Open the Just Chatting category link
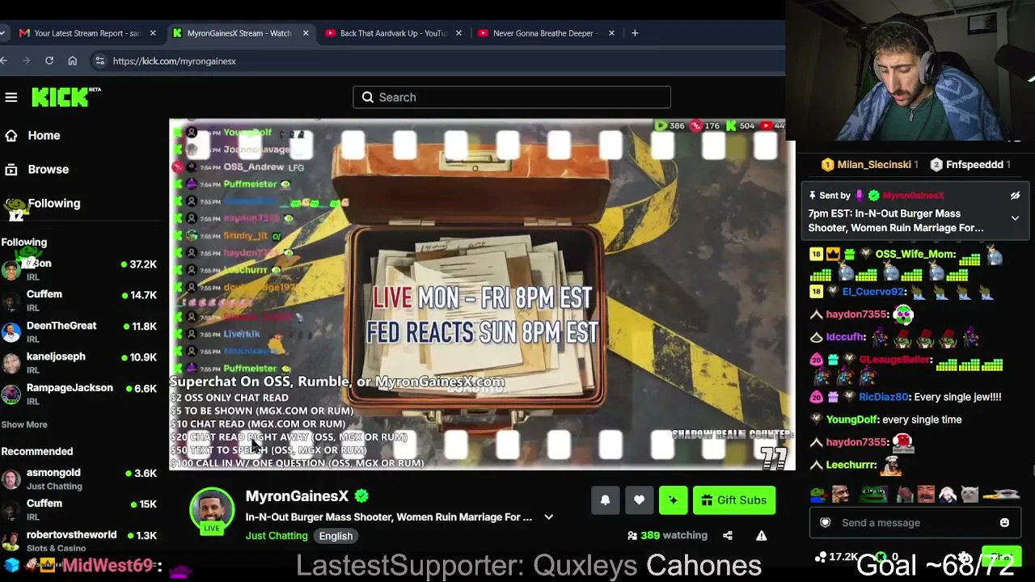This screenshot has width=1035, height=582. pyautogui.click(x=277, y=536)
